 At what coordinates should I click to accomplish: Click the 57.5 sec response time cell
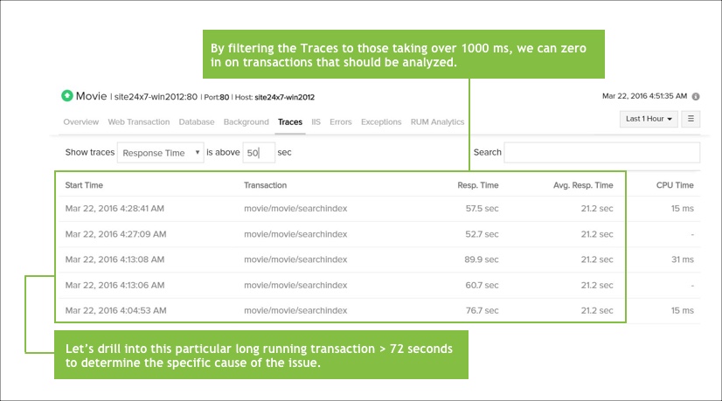(482, 209)
